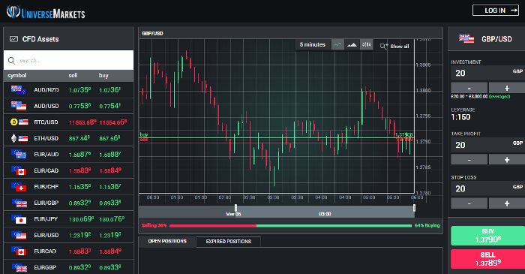Switch to area chart type icon
The image size is (525, 274).
coord(352,44)
